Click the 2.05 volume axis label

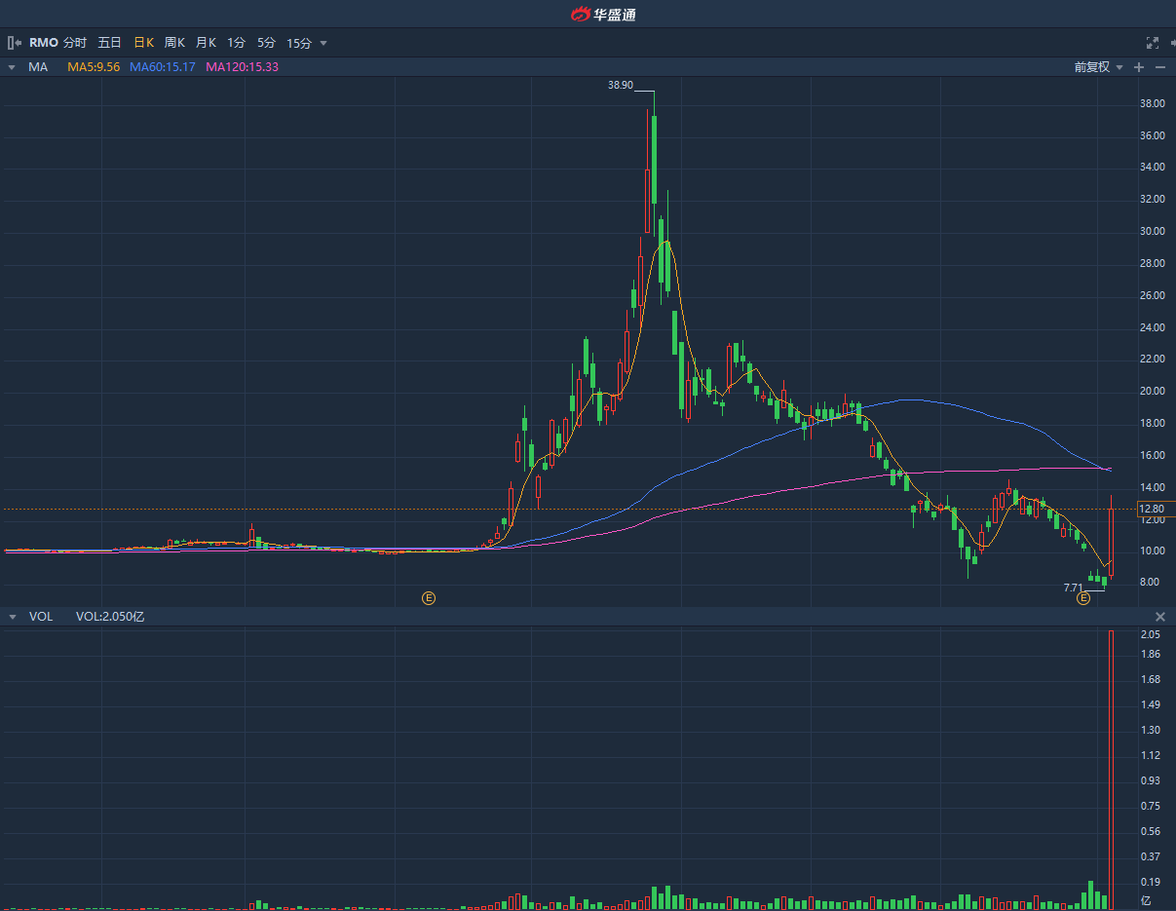1151,634
